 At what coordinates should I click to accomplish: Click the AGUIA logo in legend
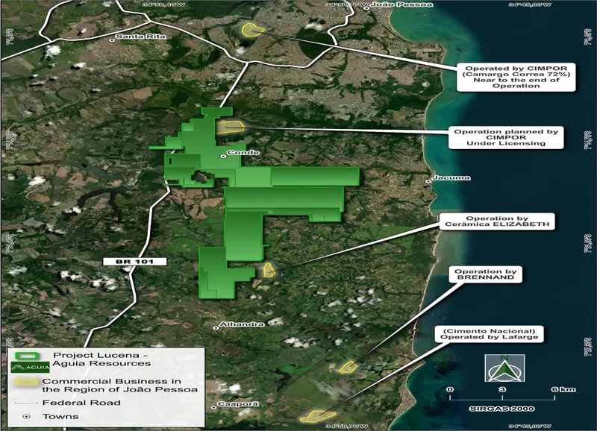click(30, 367)
